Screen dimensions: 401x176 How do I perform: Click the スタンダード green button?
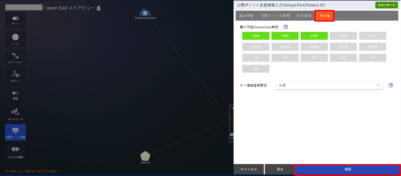click(386, 5)
